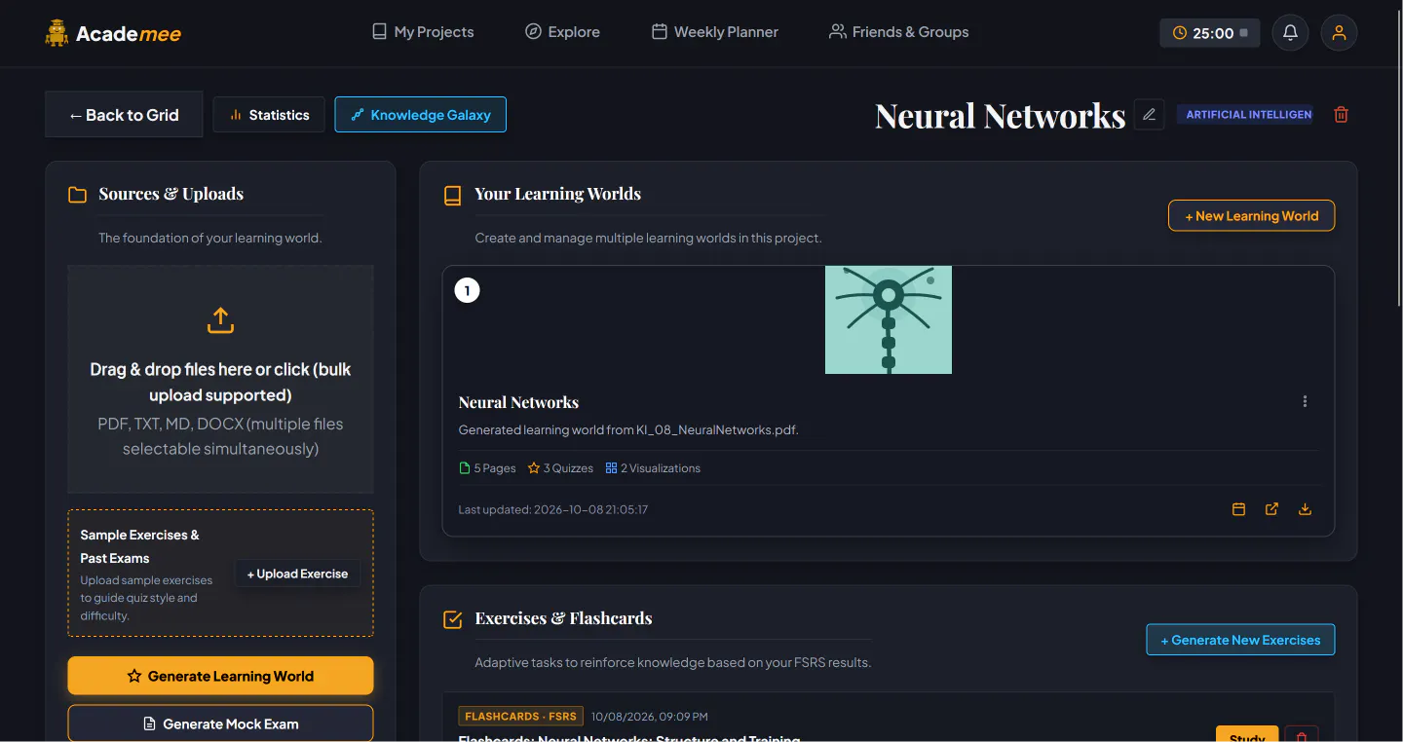Image resolution: width=1403 pixels, height=742 pixels.
Task: Click the download icon on Neural Networks card
Action: click(1305, 509)
